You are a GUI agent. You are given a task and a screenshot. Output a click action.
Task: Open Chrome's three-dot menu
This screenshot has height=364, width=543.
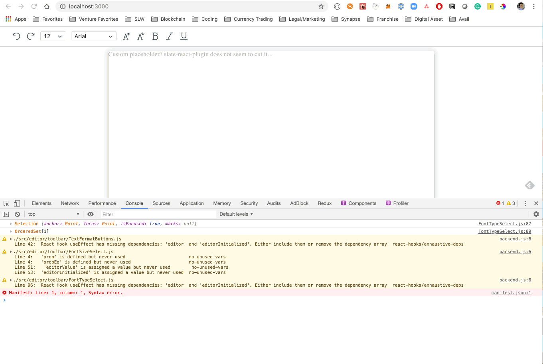(534, 6)
